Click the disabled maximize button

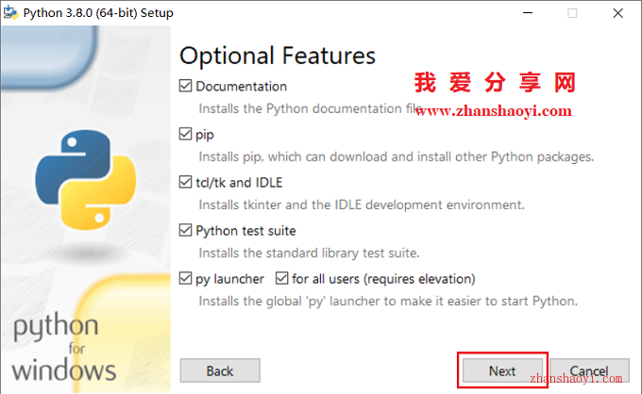tap(572, 13)
